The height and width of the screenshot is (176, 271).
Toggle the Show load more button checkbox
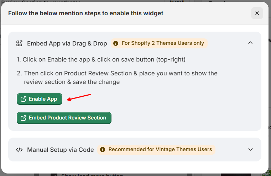[x=54, y=175]
